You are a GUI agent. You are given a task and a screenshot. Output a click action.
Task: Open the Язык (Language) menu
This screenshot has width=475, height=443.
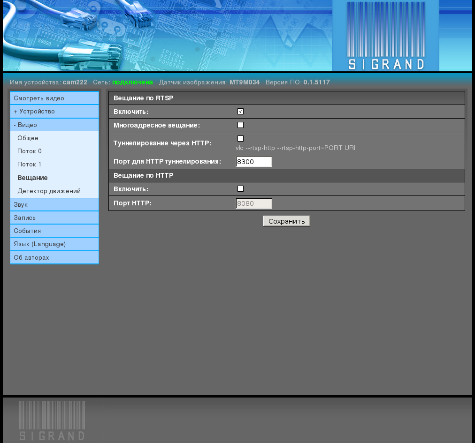[54, 244]
